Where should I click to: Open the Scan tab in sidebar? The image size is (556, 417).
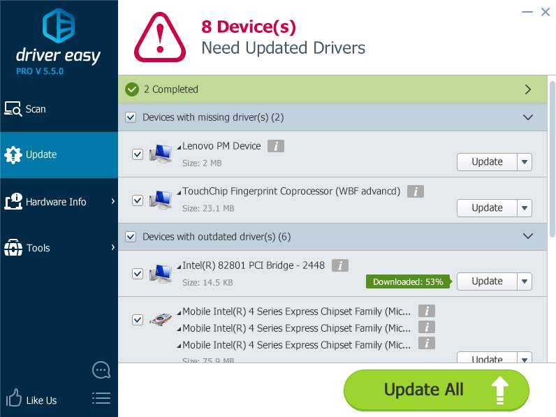click(35, 109)
